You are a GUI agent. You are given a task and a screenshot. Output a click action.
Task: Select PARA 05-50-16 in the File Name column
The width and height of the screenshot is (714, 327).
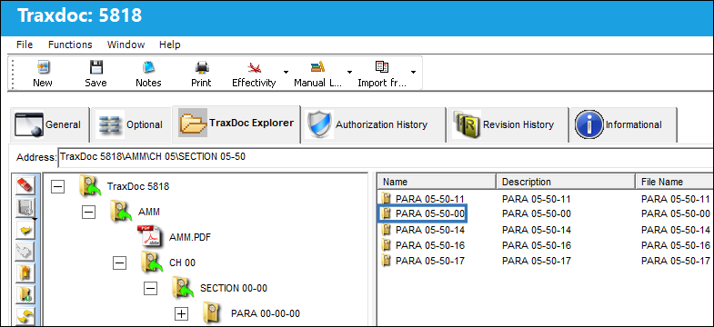pyautogui.click(x=676, y=245)
